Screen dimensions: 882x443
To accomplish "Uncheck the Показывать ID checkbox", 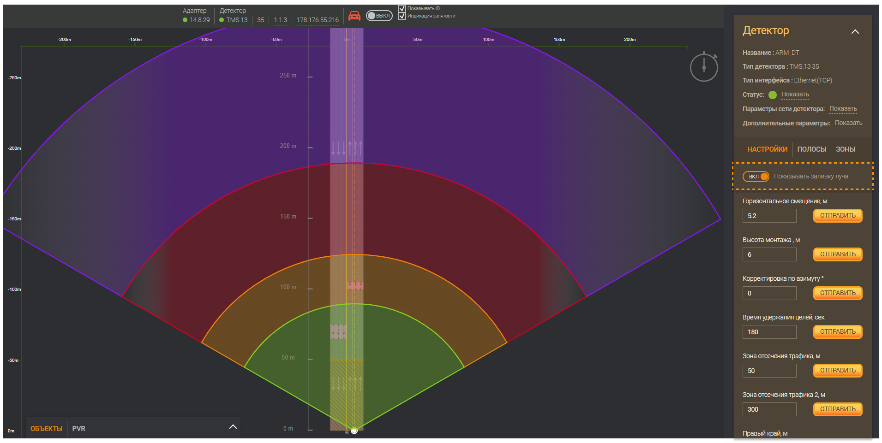I will coord(402,8).
